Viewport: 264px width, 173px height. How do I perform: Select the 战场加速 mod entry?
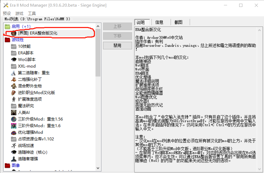26,145
